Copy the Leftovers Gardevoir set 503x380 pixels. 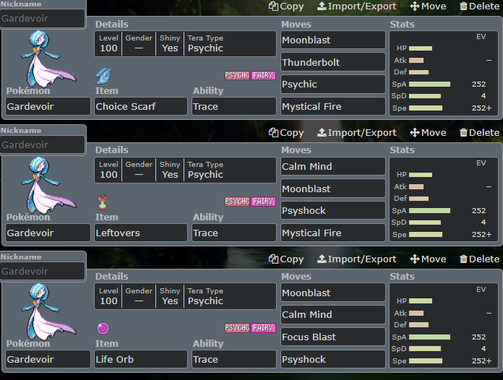pyautogui.click(x=285, y=132)
